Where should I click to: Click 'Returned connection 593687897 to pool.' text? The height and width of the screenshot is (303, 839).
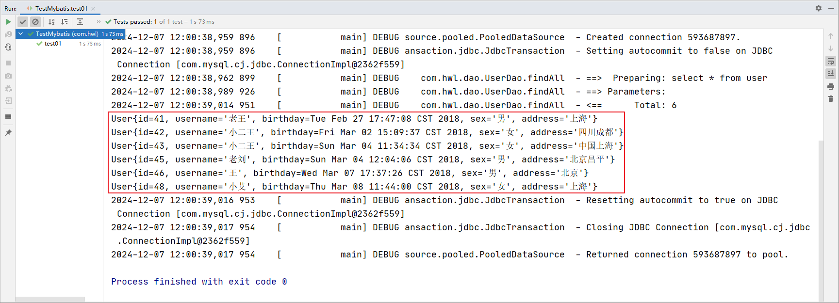687,255
